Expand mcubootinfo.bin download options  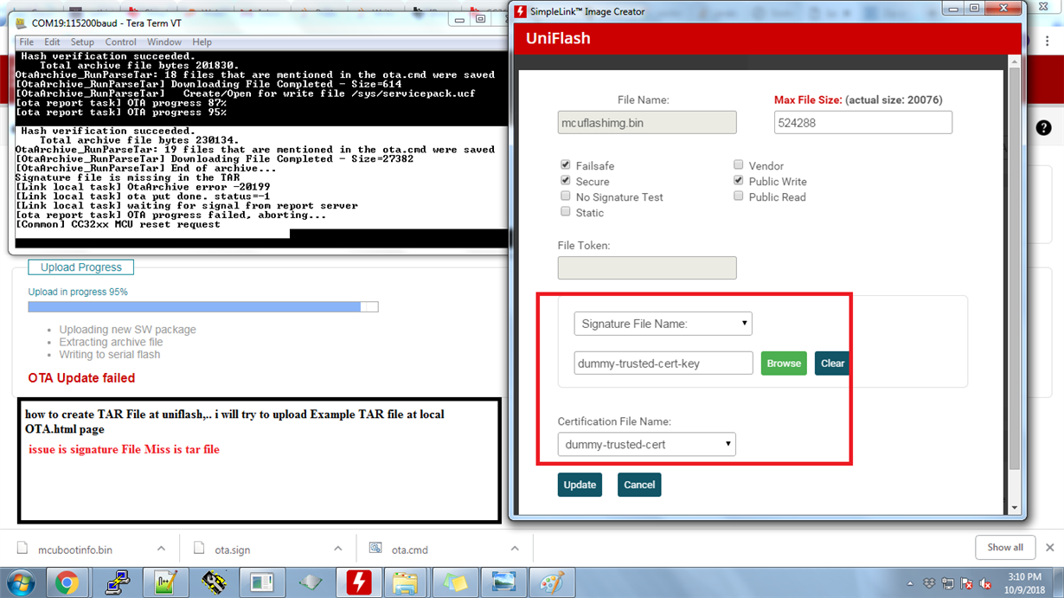point(161,549)
